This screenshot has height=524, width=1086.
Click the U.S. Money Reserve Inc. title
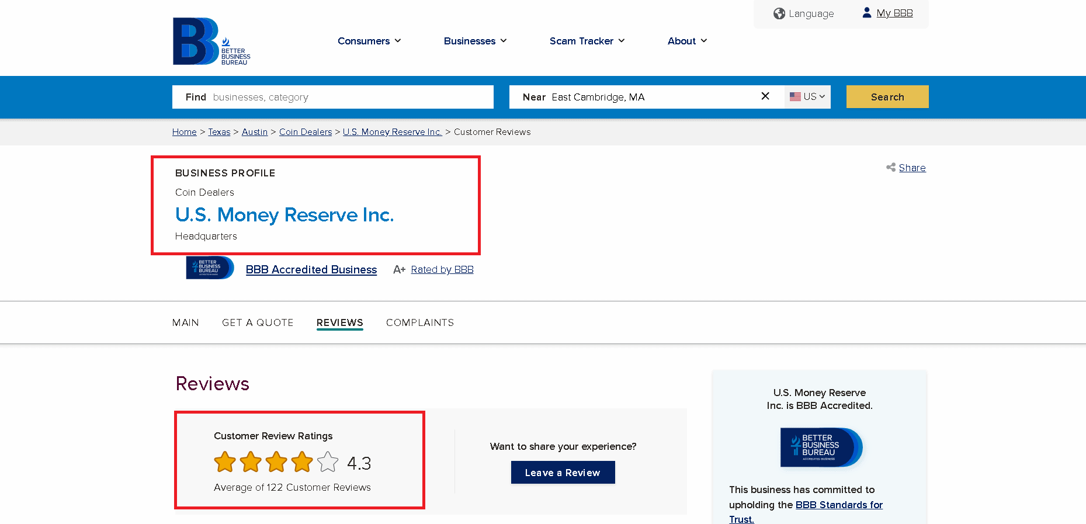tap(284, 215)
